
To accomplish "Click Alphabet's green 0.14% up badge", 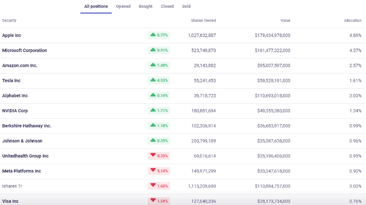I will tap(159, 95).
